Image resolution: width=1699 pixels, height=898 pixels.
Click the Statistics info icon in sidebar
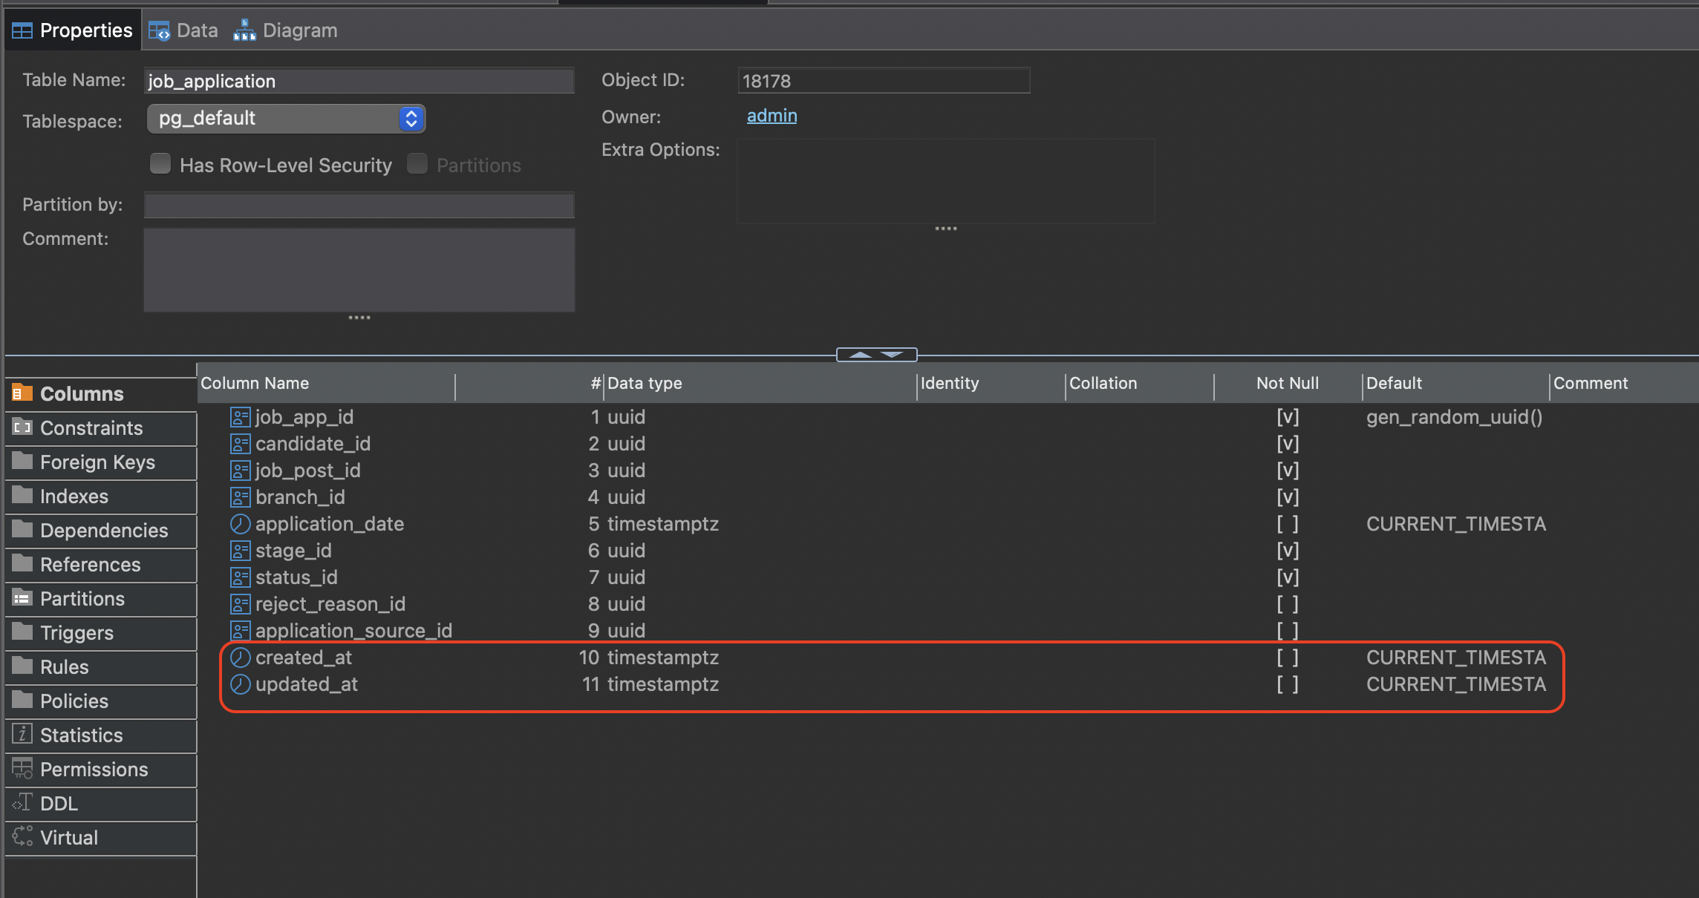[x=22, y=735]
